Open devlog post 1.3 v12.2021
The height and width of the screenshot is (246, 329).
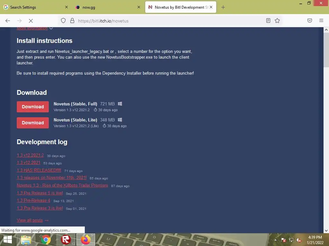(29, 162)
